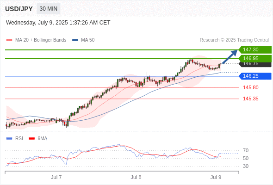Open Research © 2025 Trading Central credit

pos(234,40)
